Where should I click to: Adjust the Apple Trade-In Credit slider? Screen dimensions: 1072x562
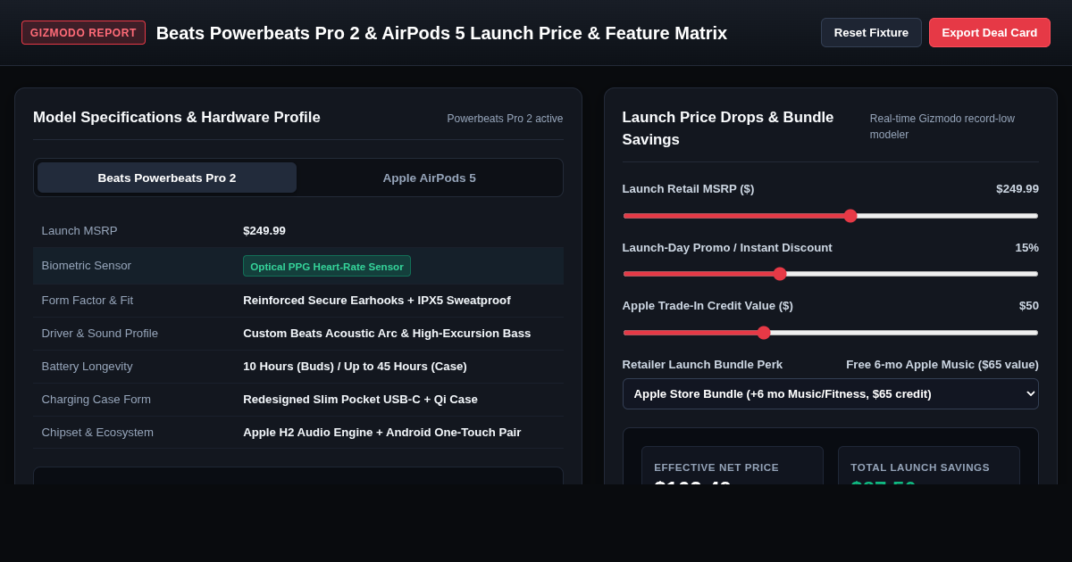point(831,333)
